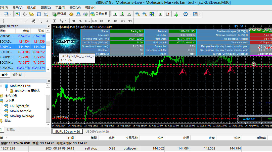The width and height of the screenshot is (272, 152).
Task: Select the Text tool (A)
Action: click(x=47, y=21)
